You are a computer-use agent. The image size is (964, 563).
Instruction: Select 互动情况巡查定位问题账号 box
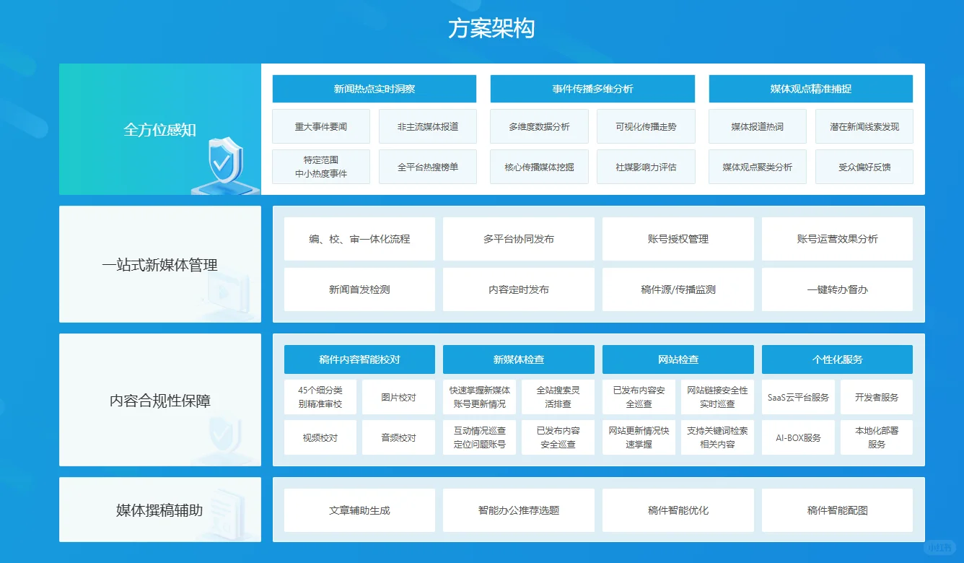(479, 437)
